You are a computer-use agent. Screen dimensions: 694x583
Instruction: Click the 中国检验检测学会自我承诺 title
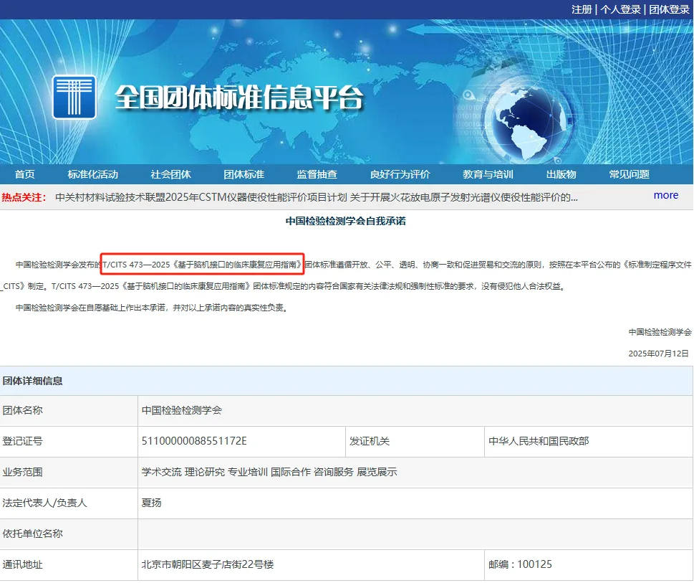(346, 221)
